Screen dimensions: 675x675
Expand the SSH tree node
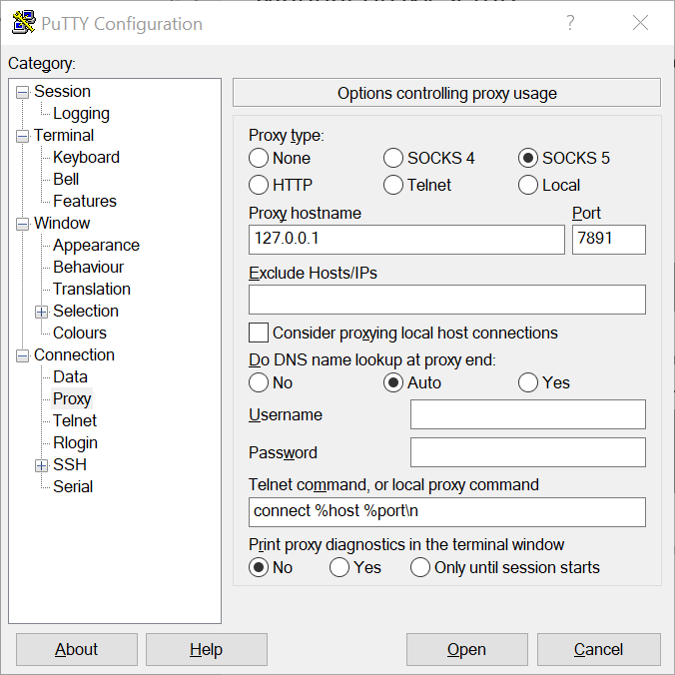pos(41,465)
